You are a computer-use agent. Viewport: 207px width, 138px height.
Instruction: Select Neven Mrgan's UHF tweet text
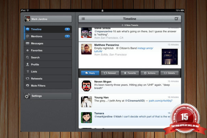click(132, 86)
